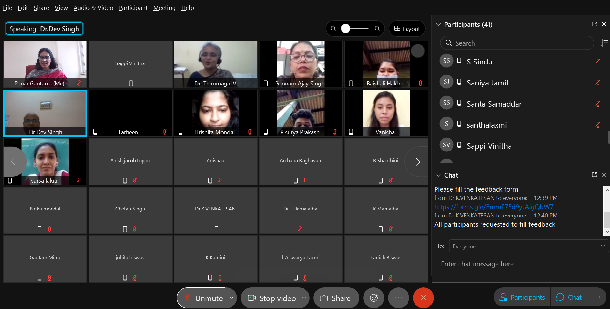Open the reactions smiley icon

click(374, 298)
